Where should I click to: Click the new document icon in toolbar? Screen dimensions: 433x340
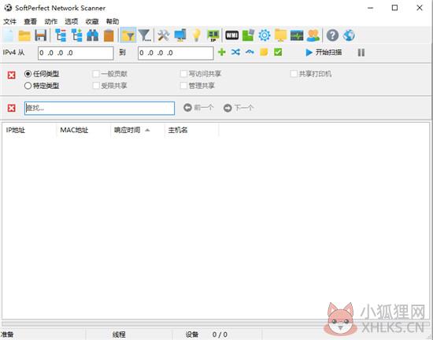(x=9, y=35)
